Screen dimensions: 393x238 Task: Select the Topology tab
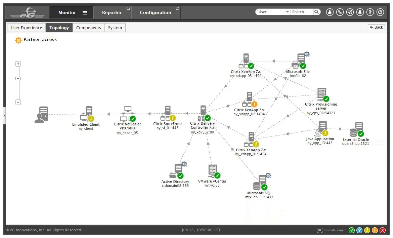tap(59, 28)
